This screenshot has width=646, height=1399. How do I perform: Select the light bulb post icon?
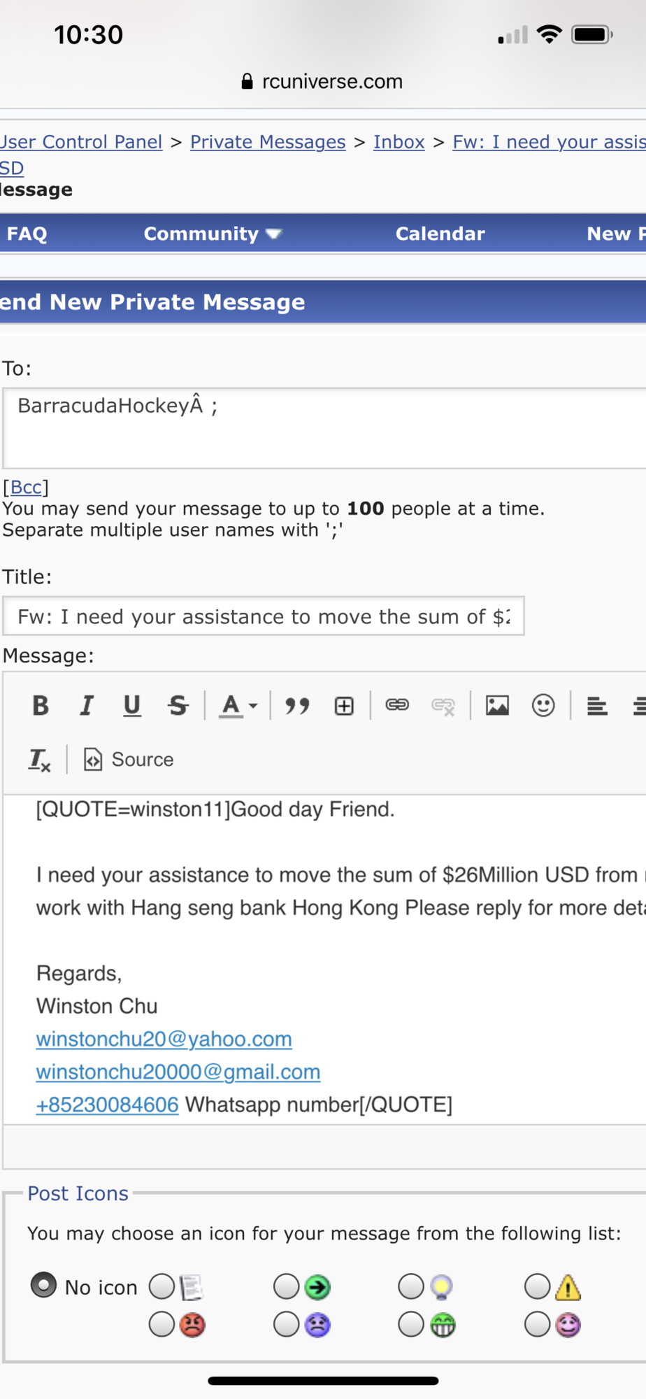point(411,1286)
